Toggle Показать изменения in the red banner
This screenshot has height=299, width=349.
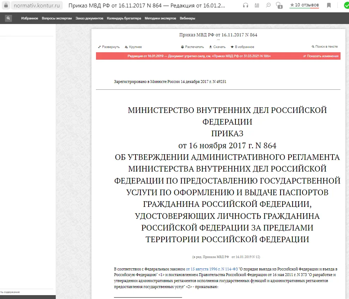pyautogui.click(x=321, y=56)
